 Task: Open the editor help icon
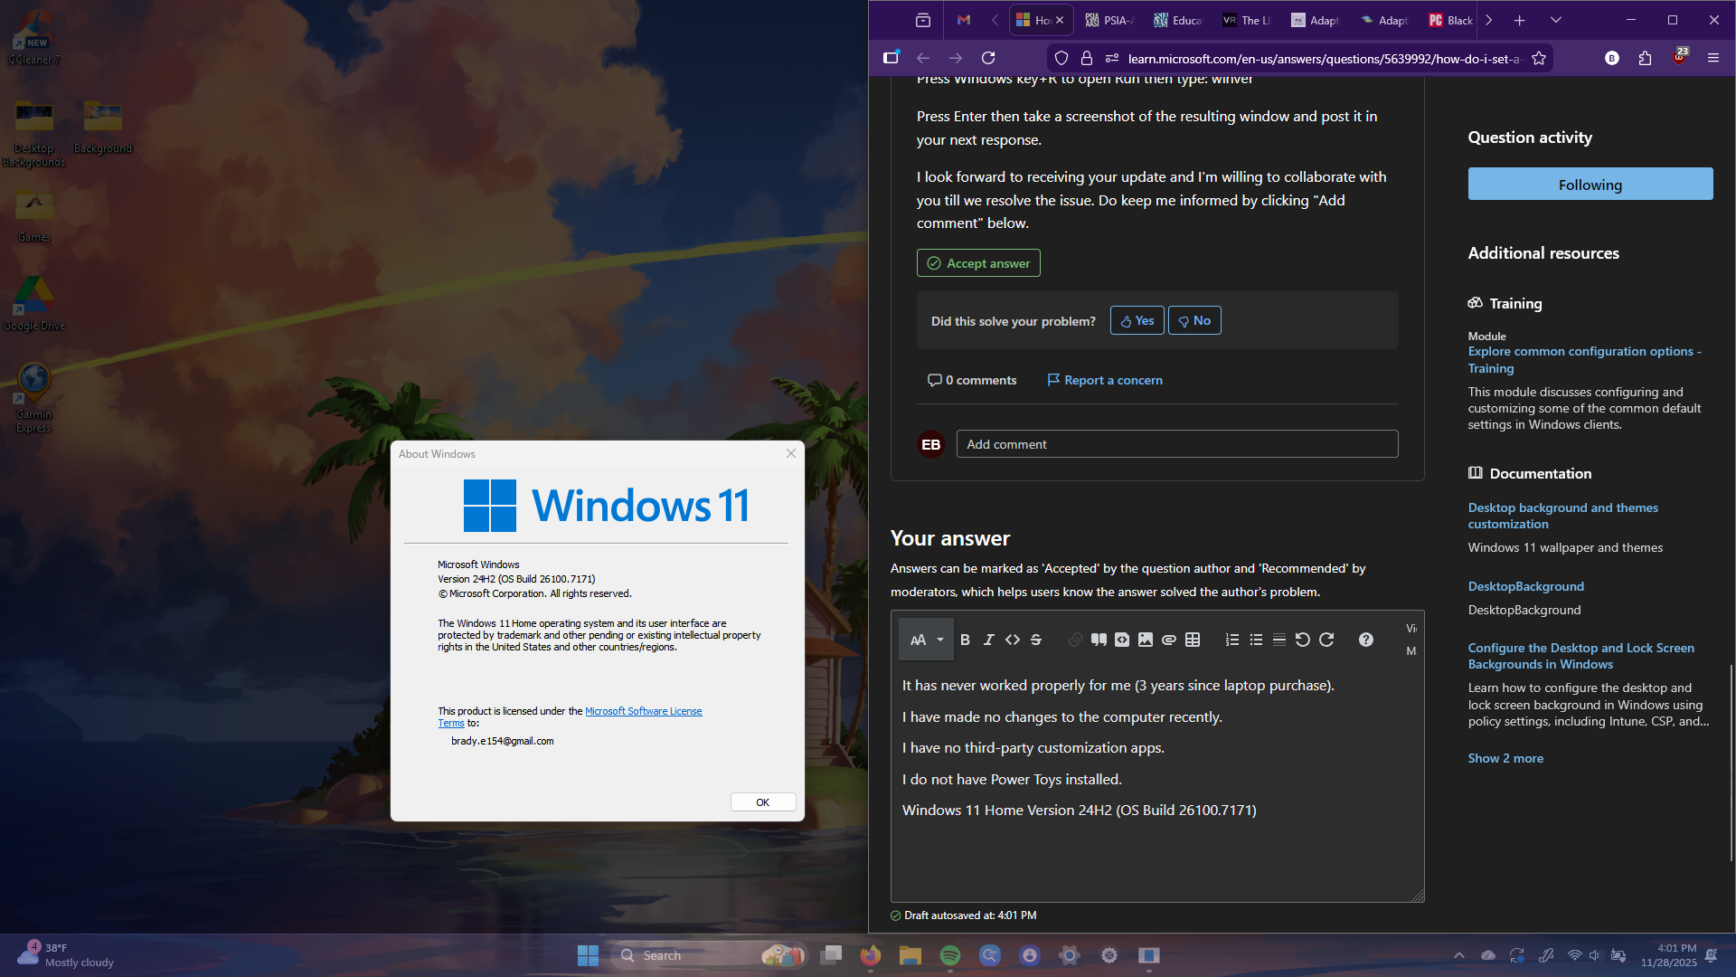coord(1365,640)
